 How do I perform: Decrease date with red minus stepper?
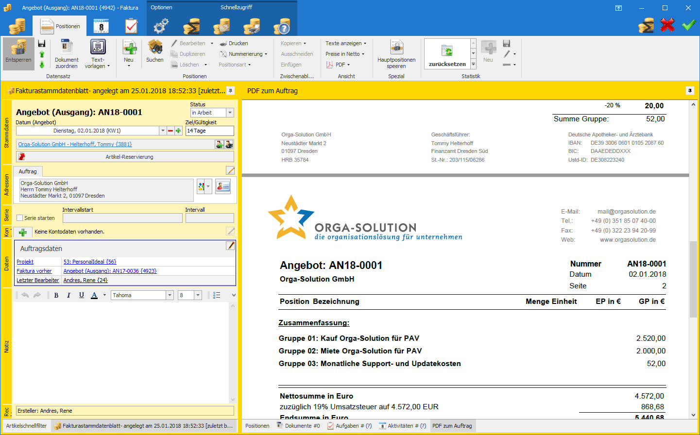[x=171, y=131]
